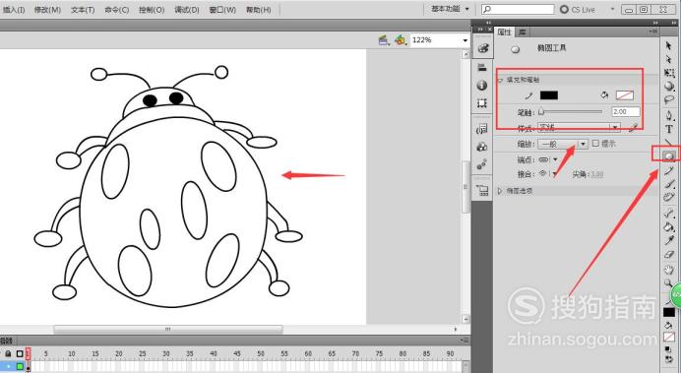
Task: Click the properties panel fill color swatch
Action: 625,95
